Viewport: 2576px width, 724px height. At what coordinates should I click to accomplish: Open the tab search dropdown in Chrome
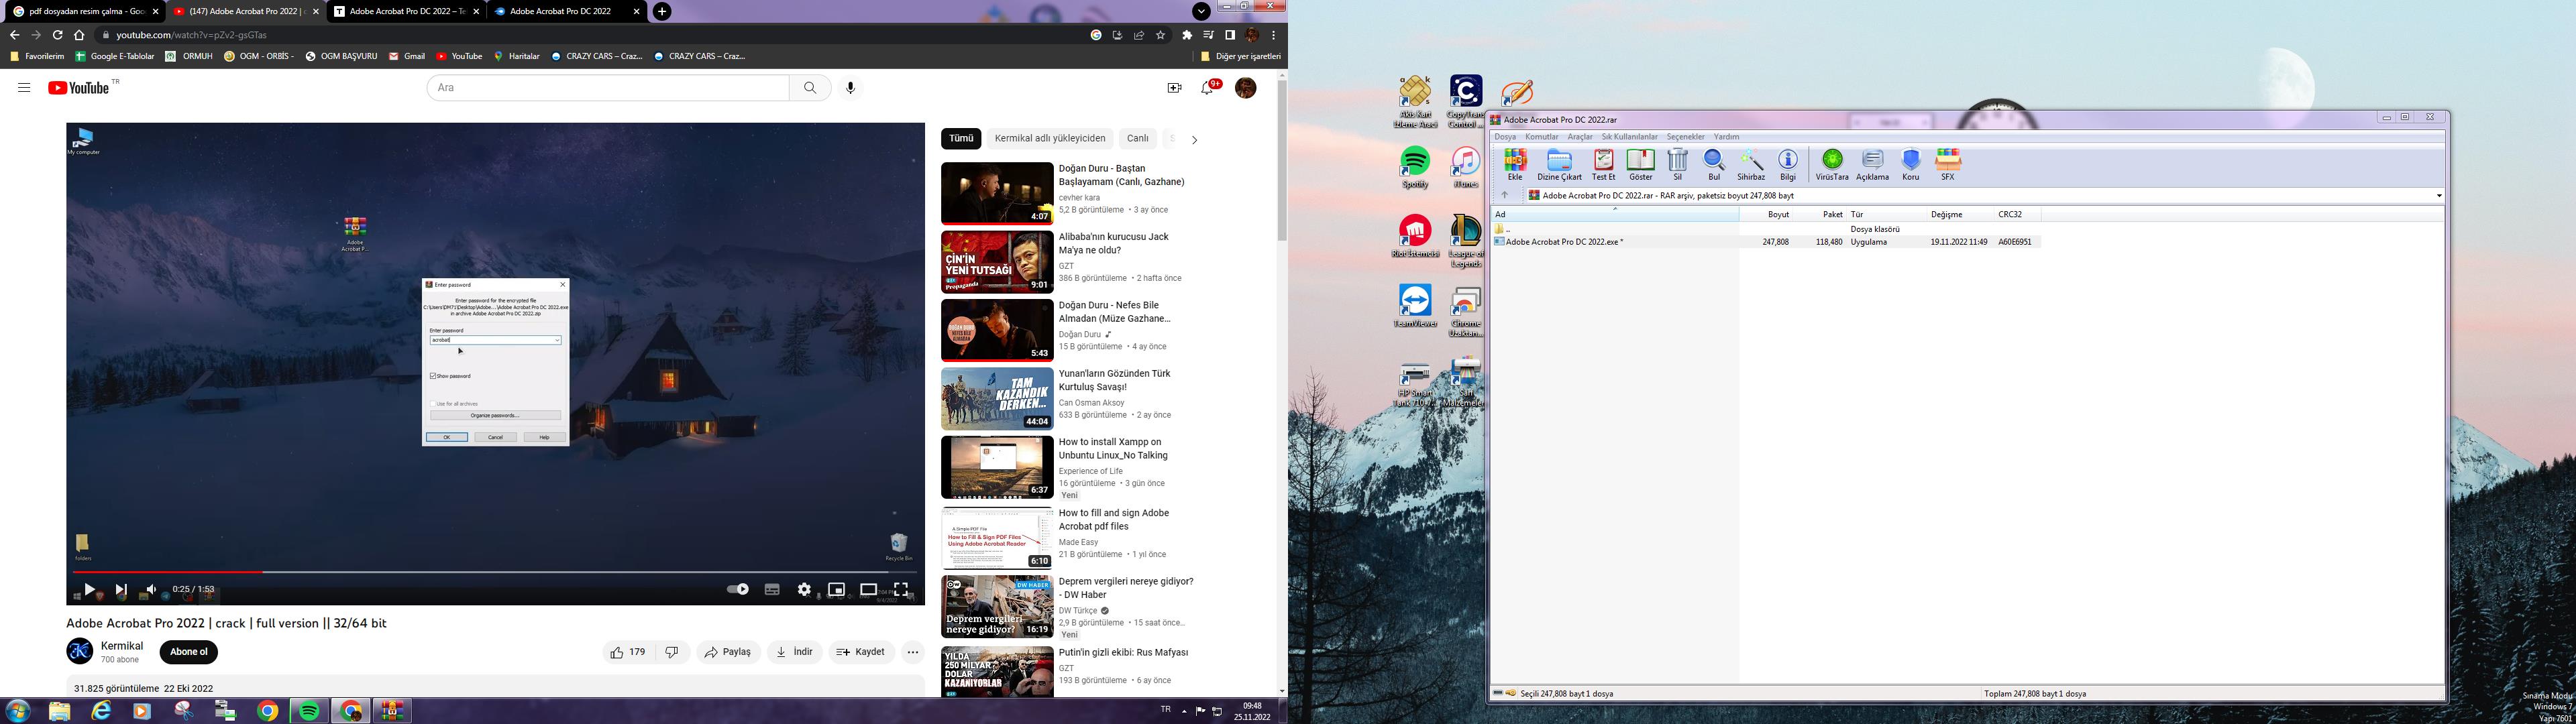[x=1201, y=11]
